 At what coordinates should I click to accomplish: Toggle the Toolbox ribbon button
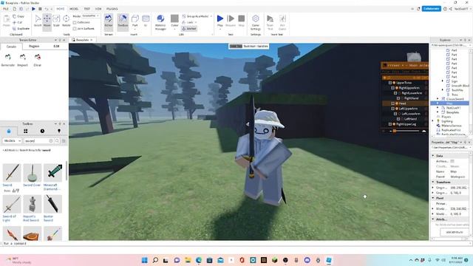coord(123,21)
